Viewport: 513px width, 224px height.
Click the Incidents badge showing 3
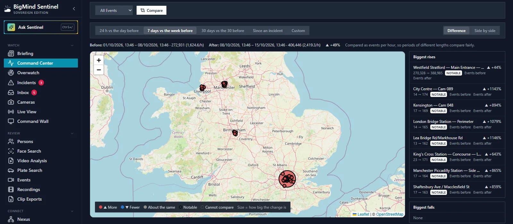click(41, 83)
